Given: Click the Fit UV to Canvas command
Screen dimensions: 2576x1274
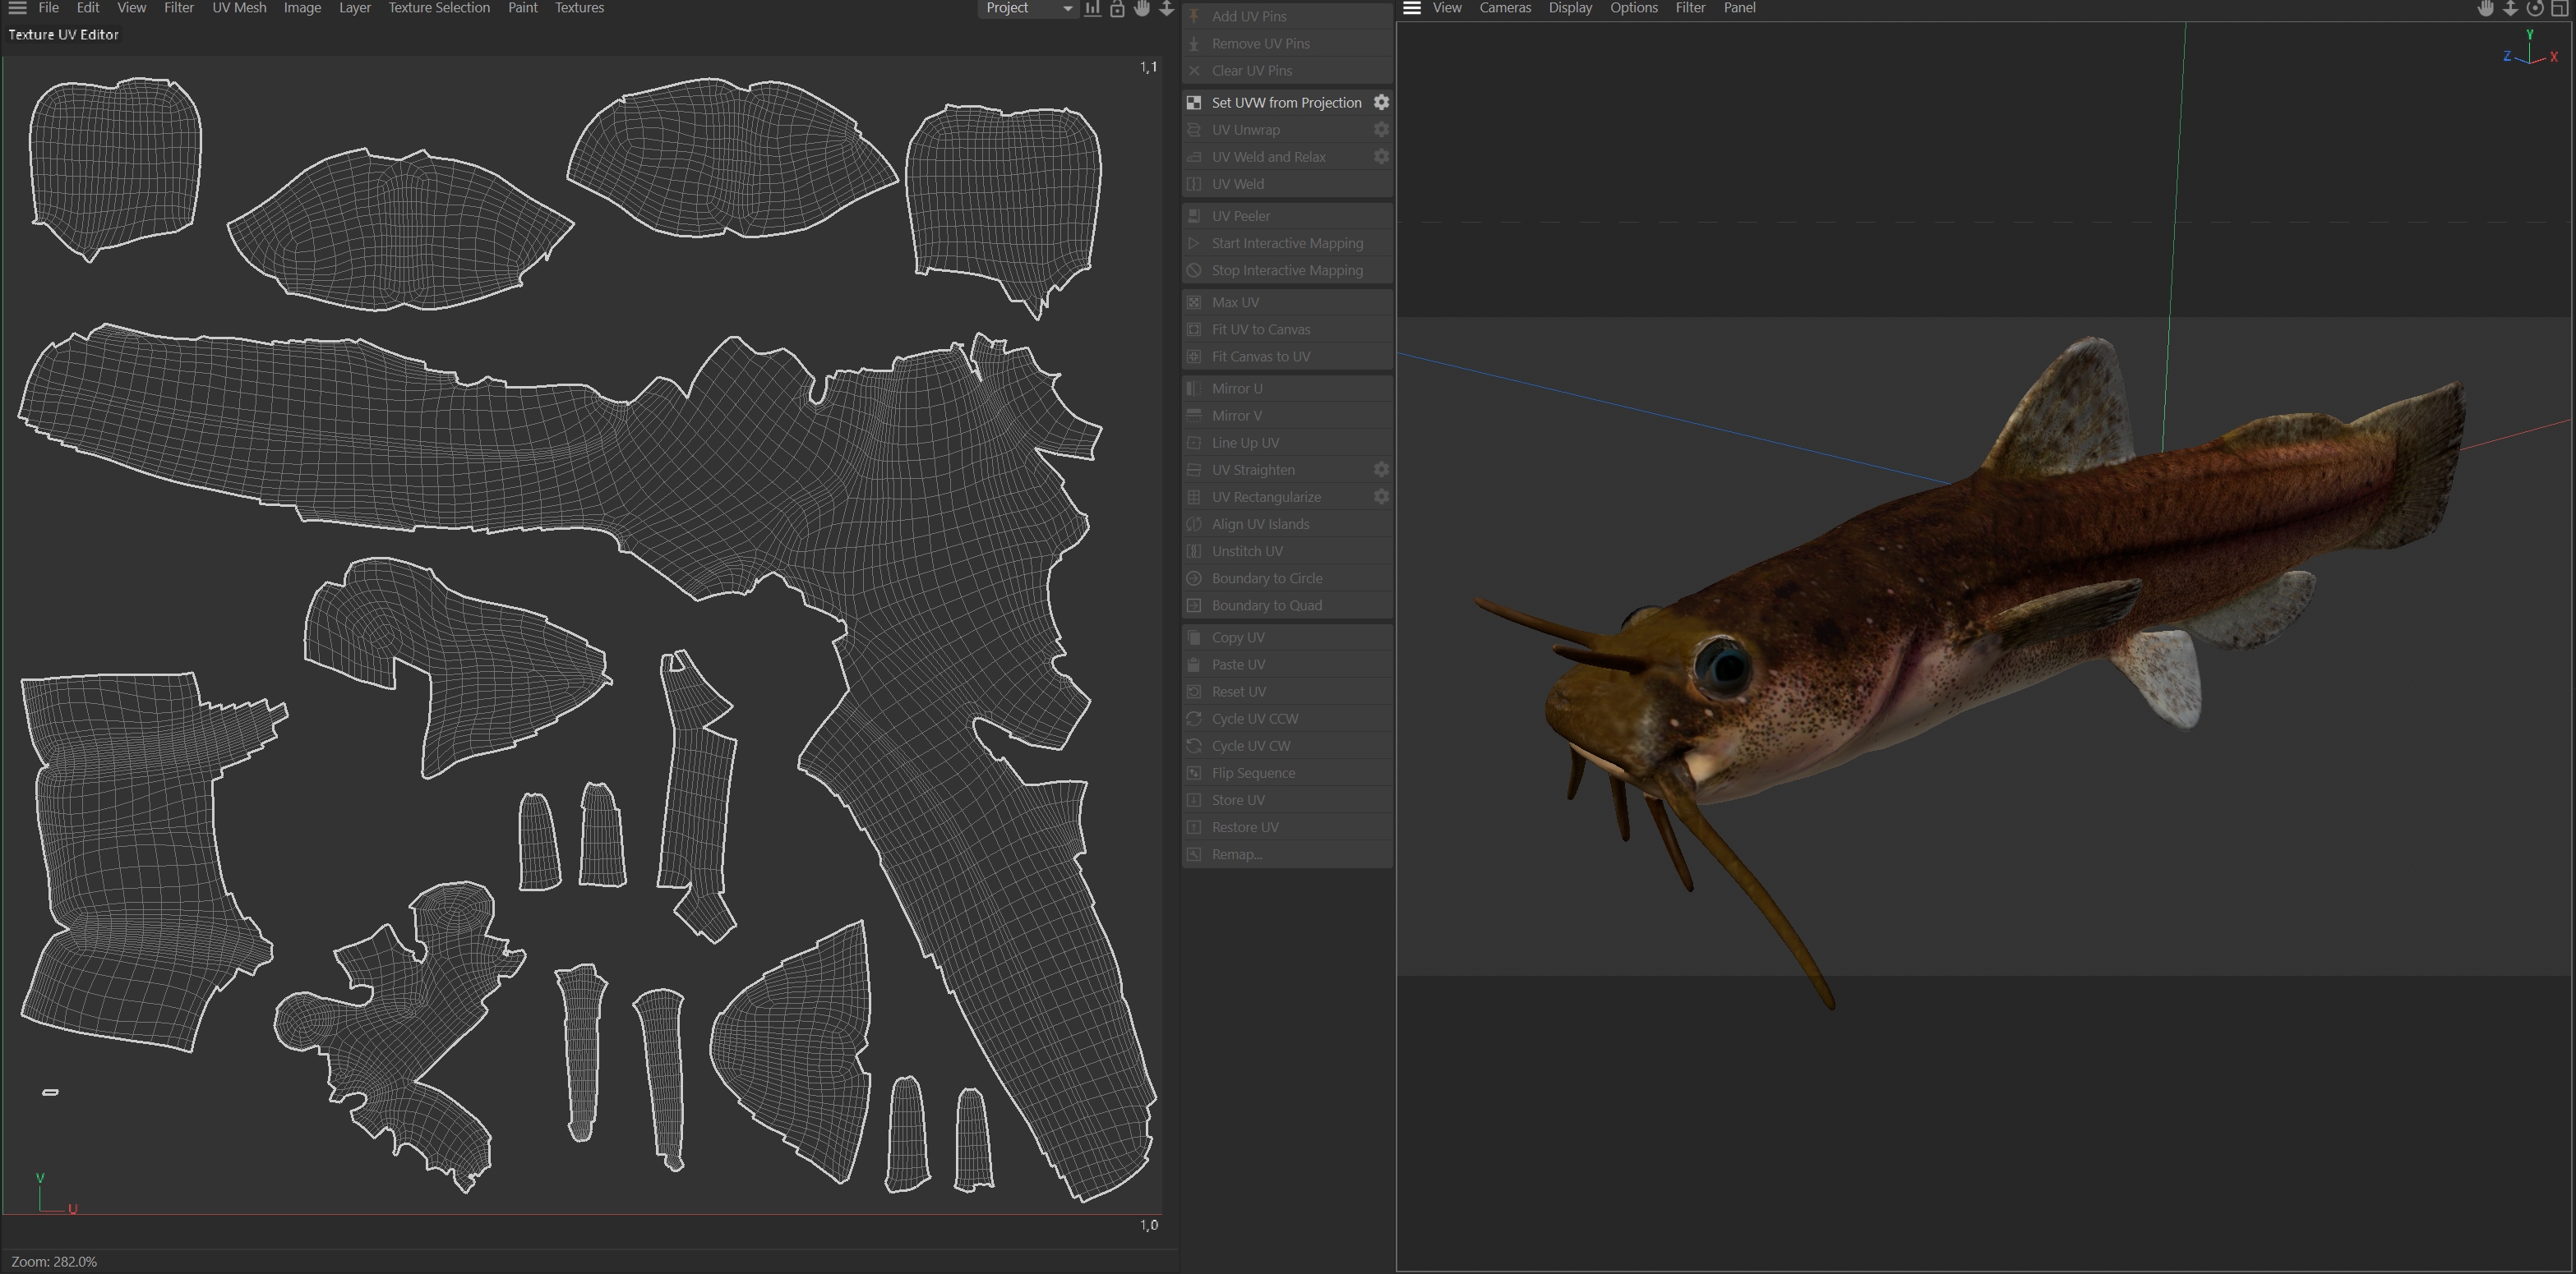Looking at the screenshot, I should pos(1260,329).
